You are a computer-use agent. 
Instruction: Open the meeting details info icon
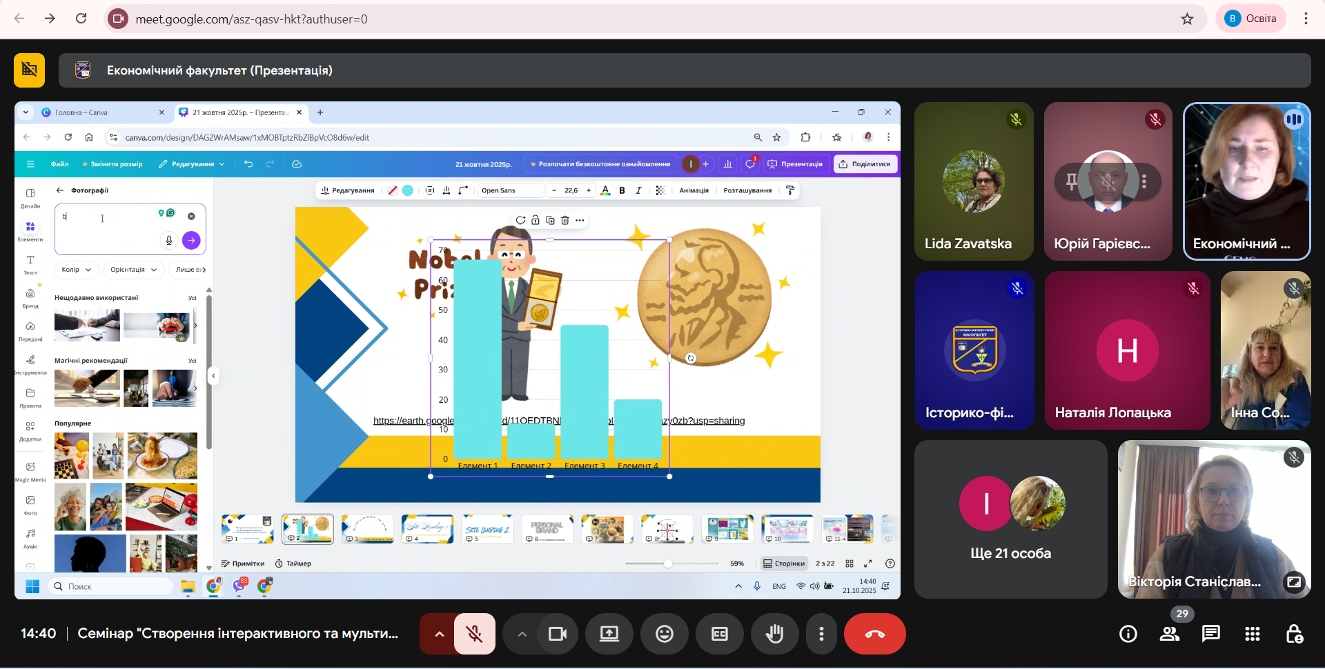click(1128, 634)
